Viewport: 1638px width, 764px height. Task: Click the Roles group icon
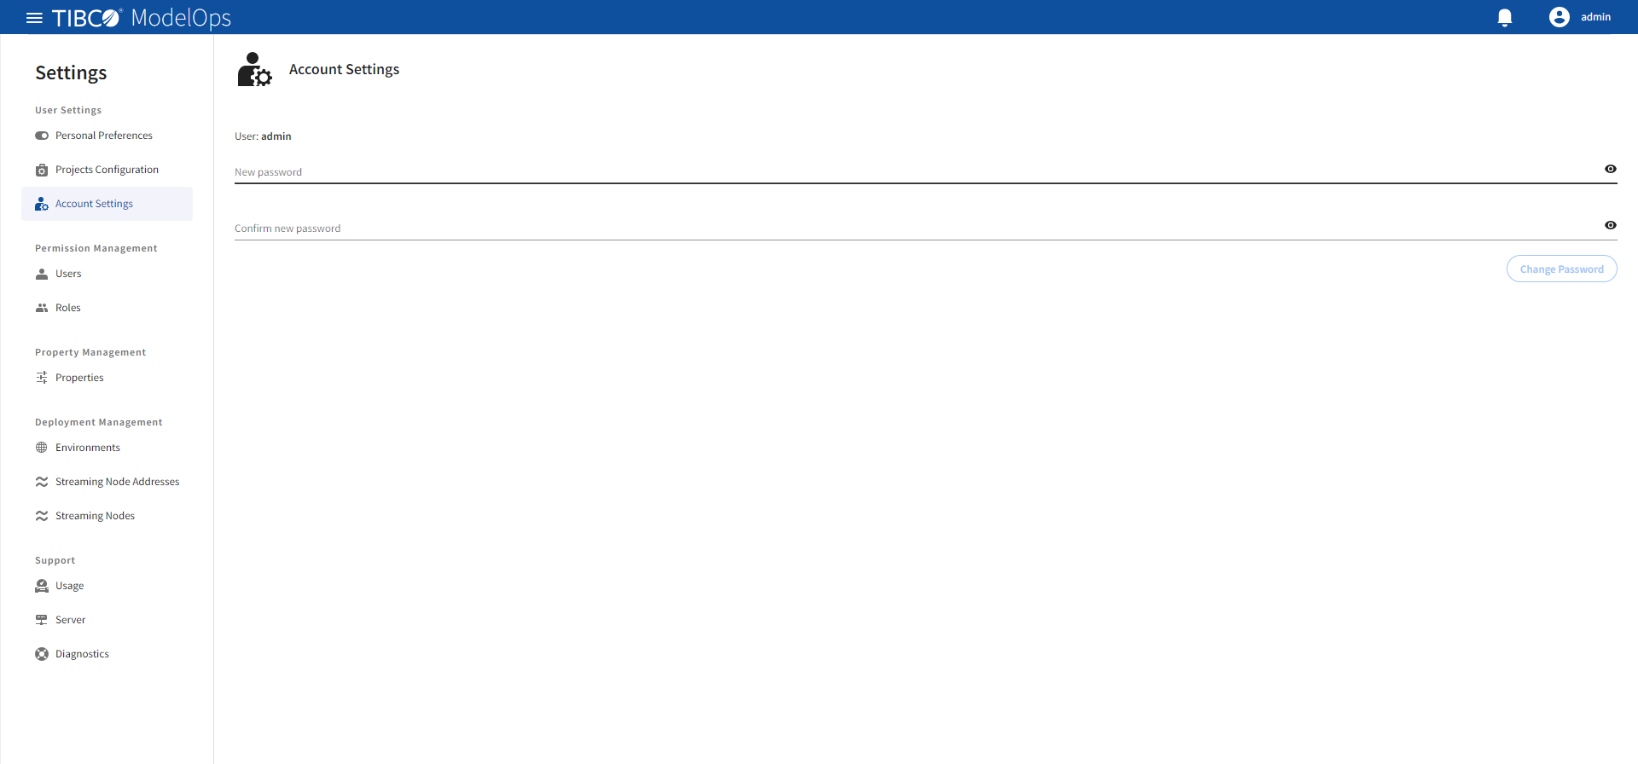[42, 308]
